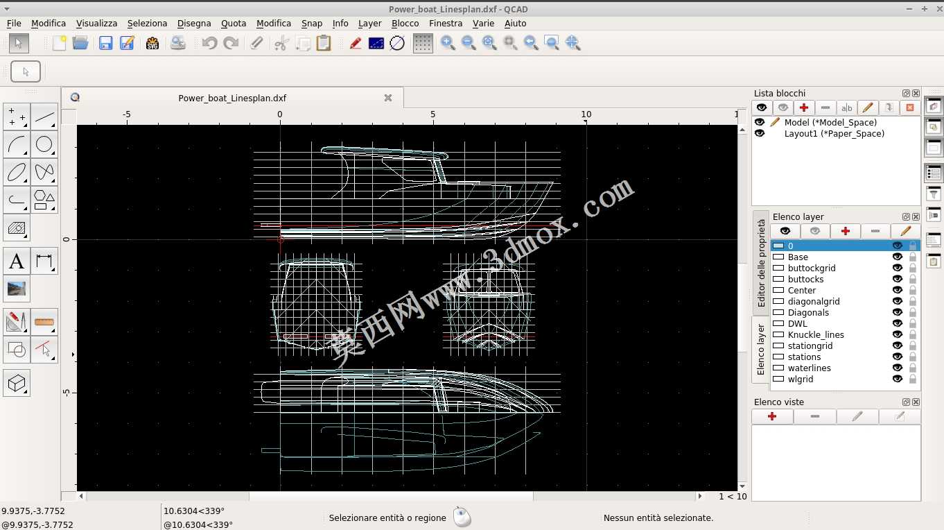The height and width of the screenshot is (530, 944).
Task: Click the Insert Image tool
Action: [x=17, y=289]
